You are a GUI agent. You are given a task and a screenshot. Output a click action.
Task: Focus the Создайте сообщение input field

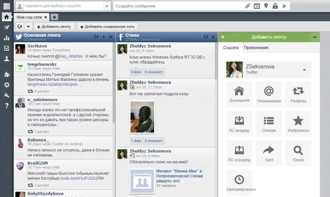pyautogui.click(x=179, y=6)
